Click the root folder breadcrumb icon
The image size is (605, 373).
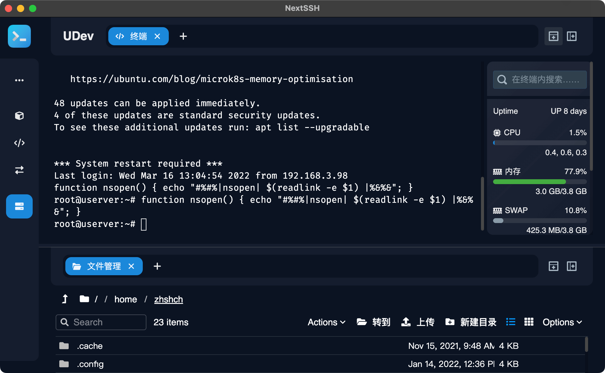84,299
